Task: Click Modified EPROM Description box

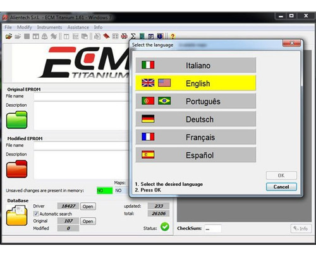Action: pos(82,165)
